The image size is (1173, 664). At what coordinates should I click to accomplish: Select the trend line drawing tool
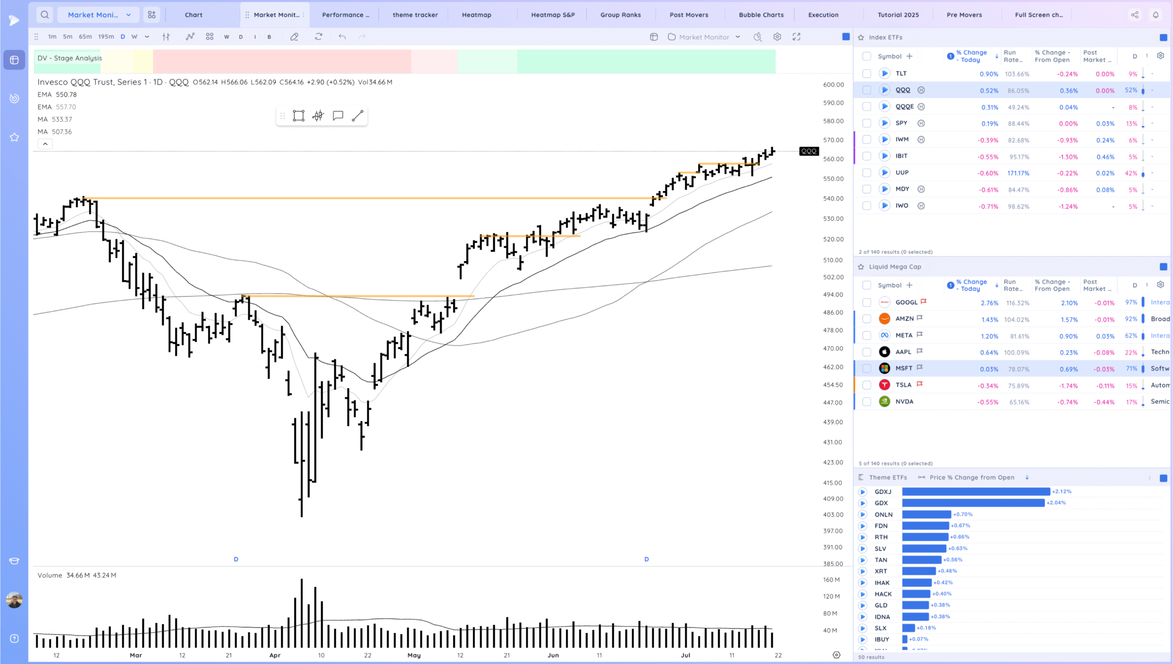(x=357, y=116)
